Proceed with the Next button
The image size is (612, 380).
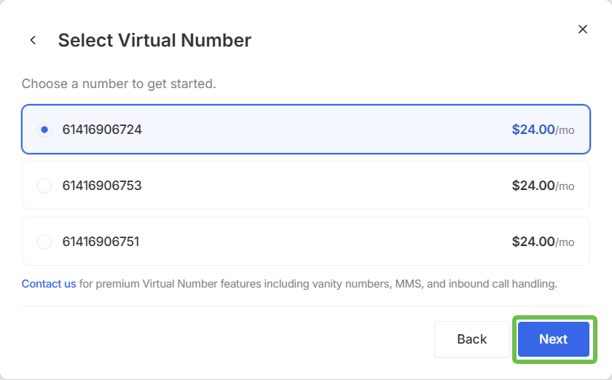[x=554, y=339]
